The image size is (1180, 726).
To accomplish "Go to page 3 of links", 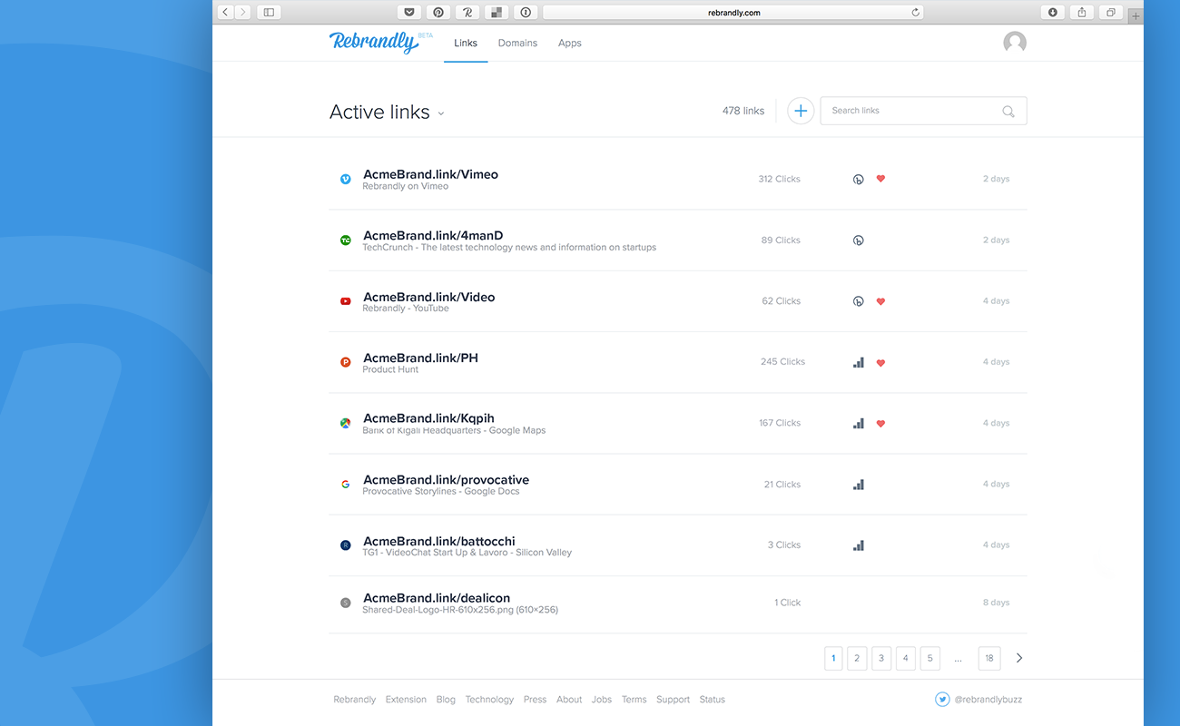I will [x=881, y=659].
